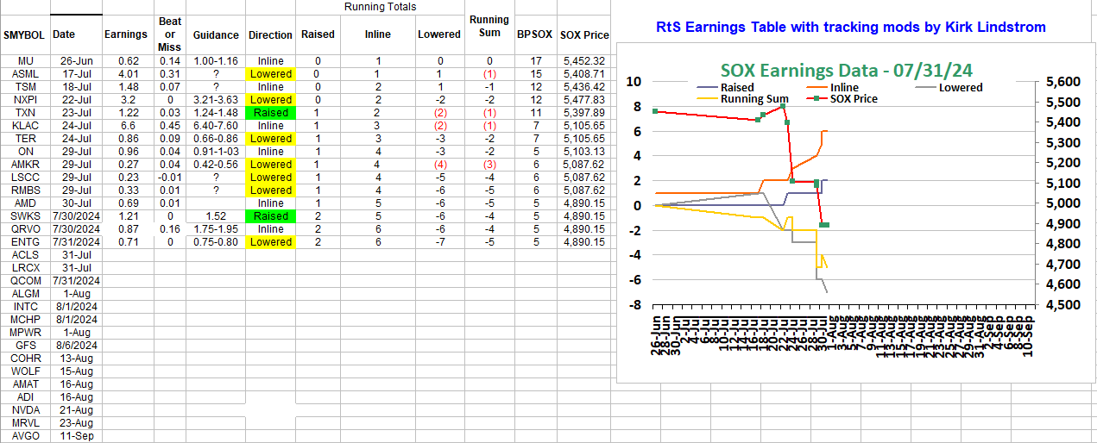Select the NVDA symbol cell
The image size is (1097, 443).
click(25, 410)
